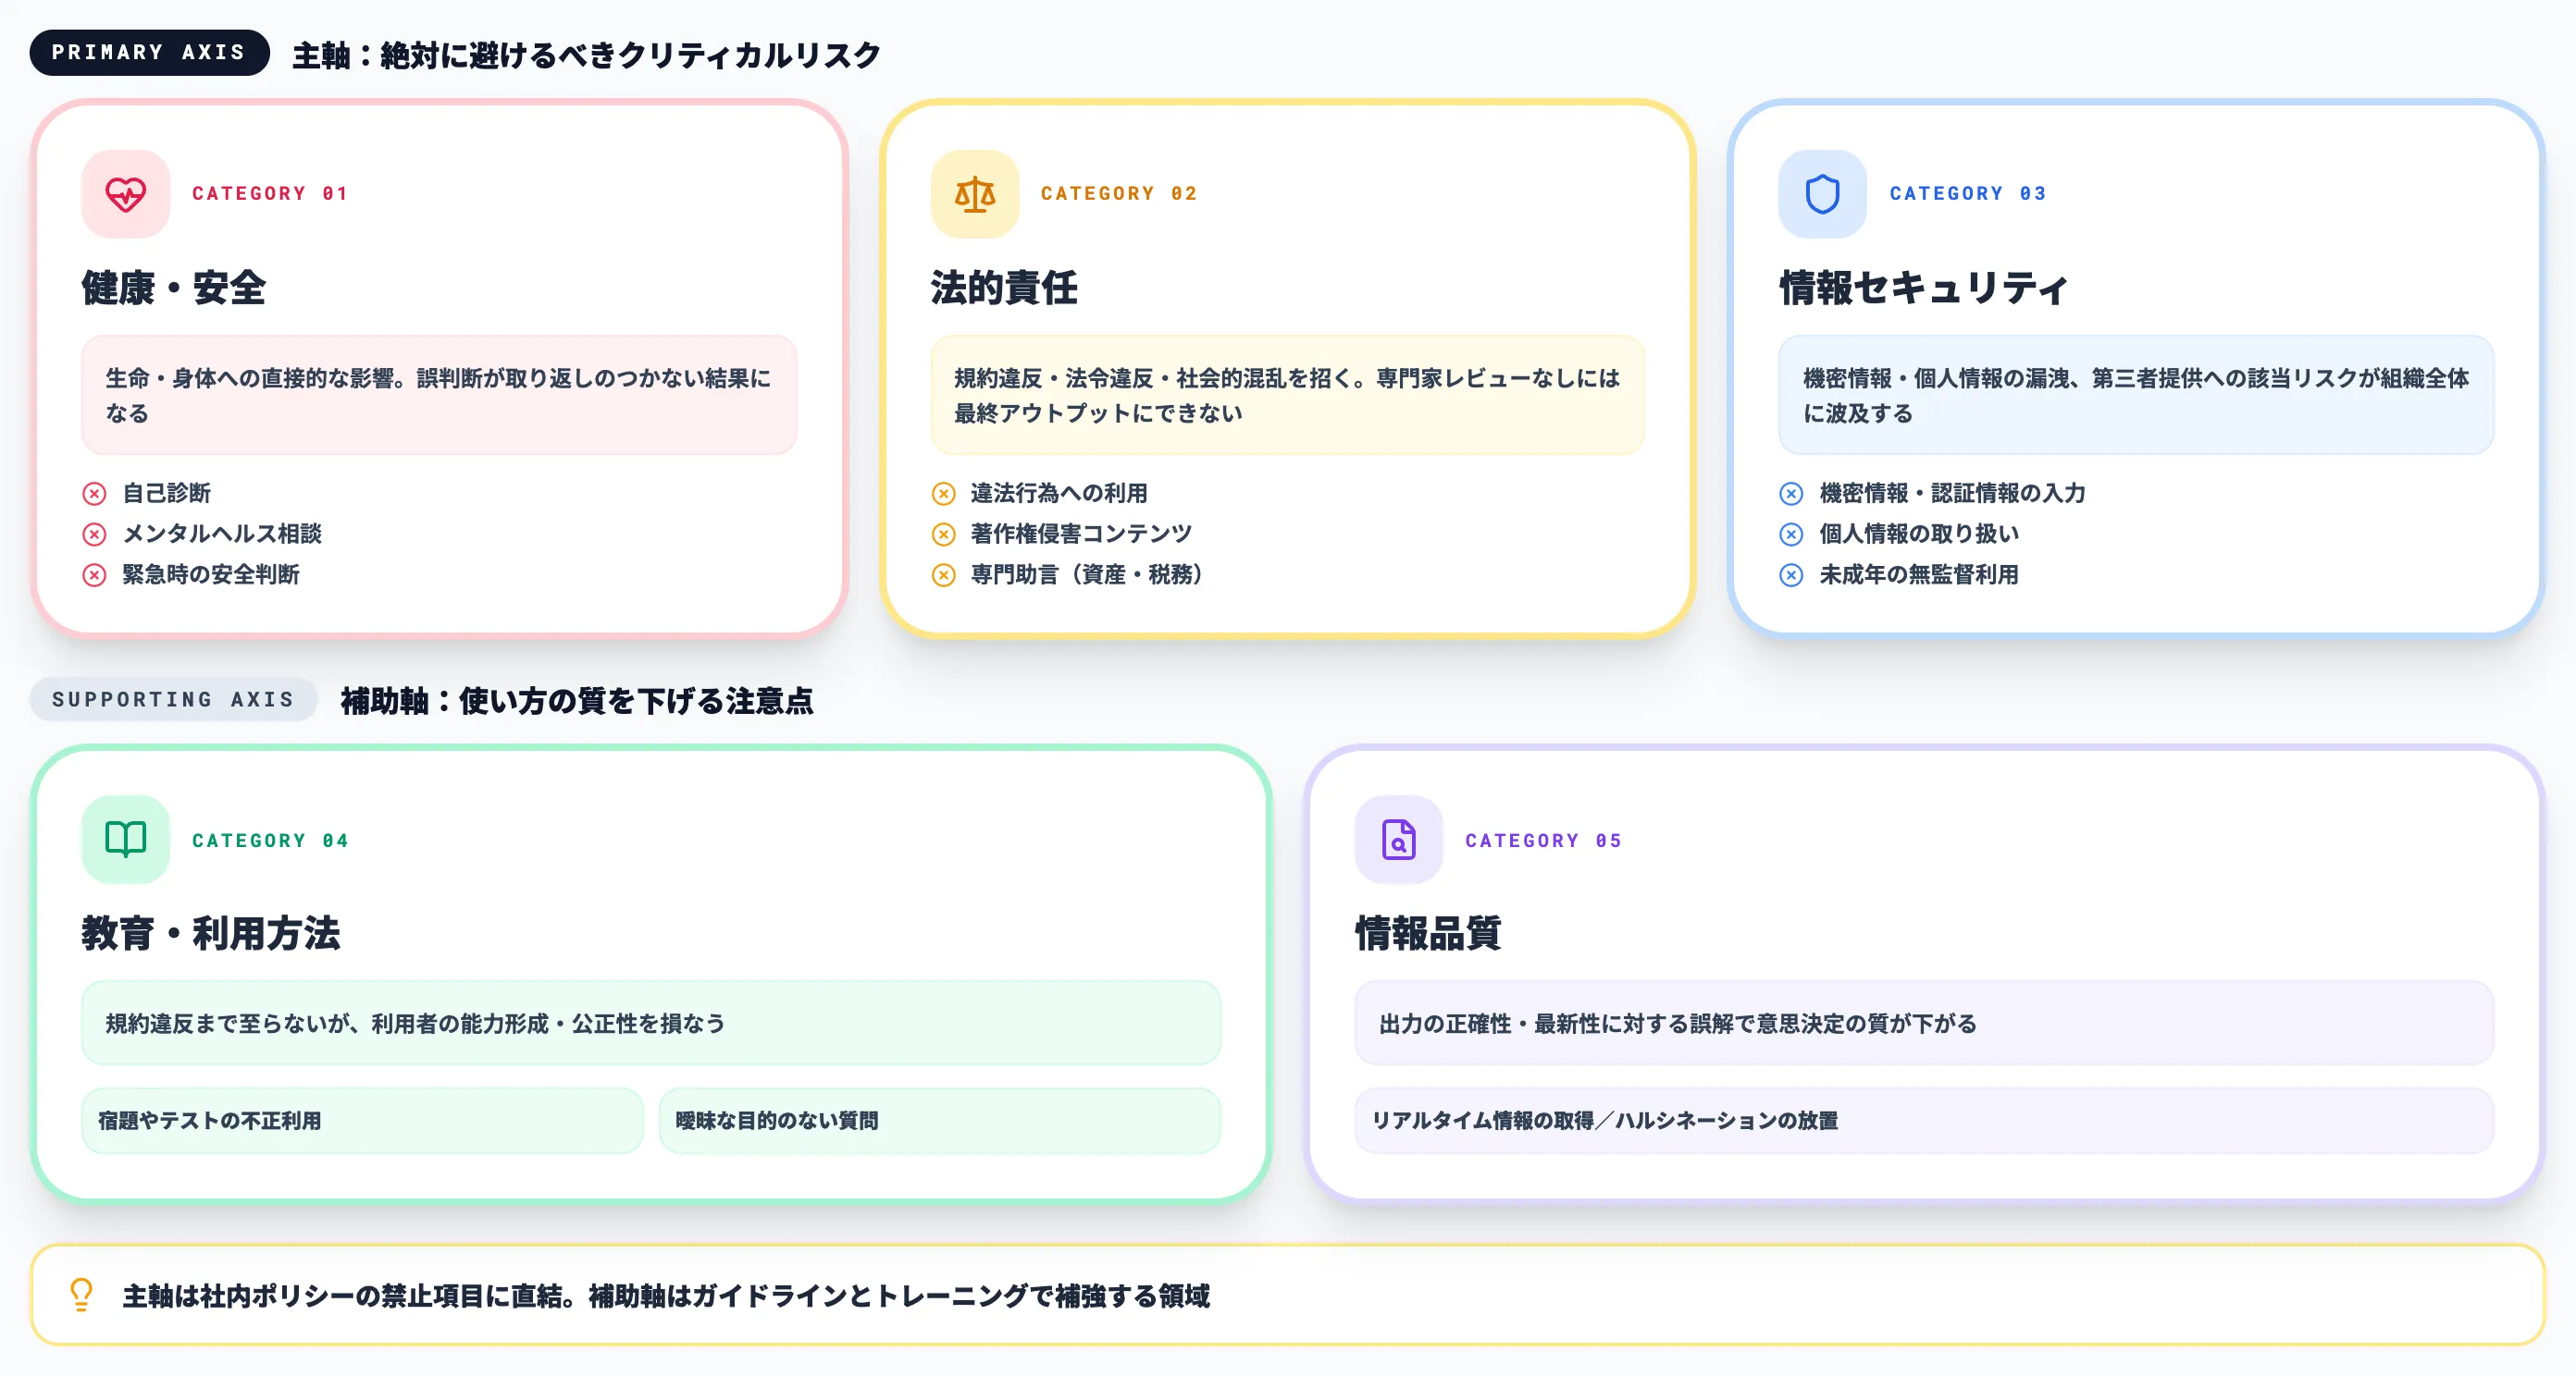
Task: Click the 規約違反まで至らないが description box
Action: pyautogui.click(x=651, y=1024)
